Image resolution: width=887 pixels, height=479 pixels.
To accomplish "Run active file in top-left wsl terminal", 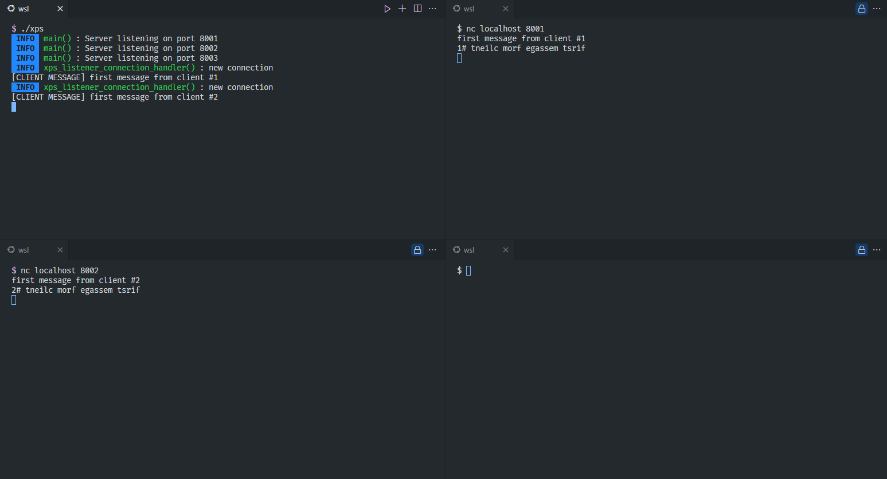I will [388, 9].
